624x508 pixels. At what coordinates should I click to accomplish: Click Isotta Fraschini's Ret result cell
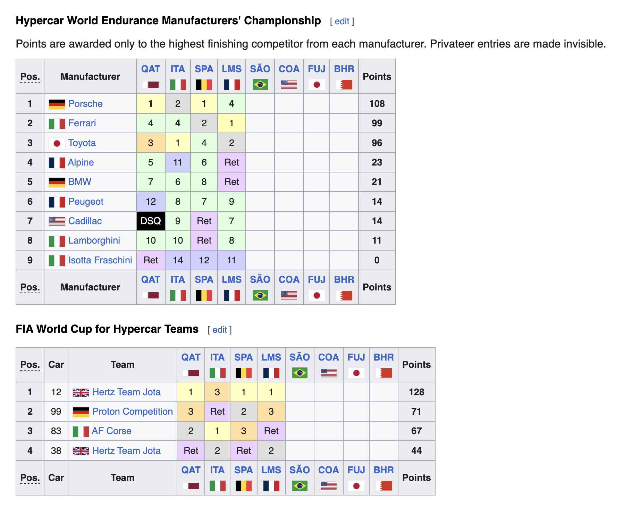tap(151, 260)
